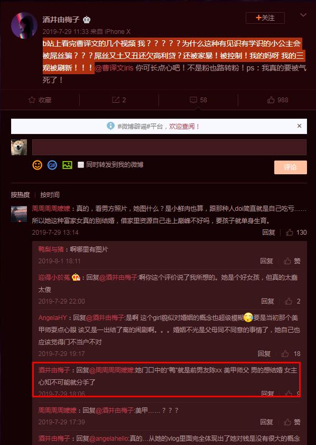
Task: Open the repost icon showing 2
Action: [x=116, y=100]
